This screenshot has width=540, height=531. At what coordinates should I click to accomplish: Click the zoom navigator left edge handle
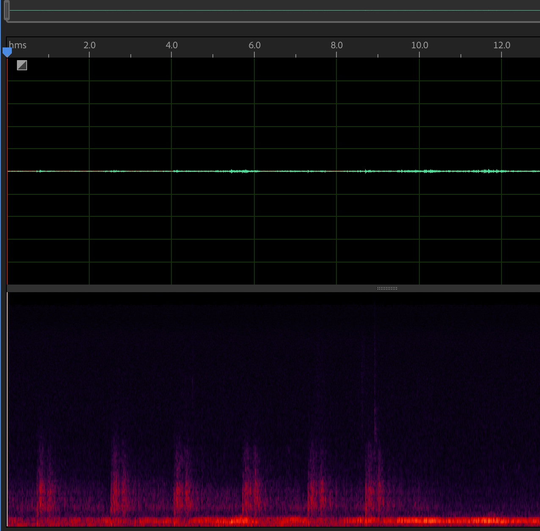click(7, 11)
